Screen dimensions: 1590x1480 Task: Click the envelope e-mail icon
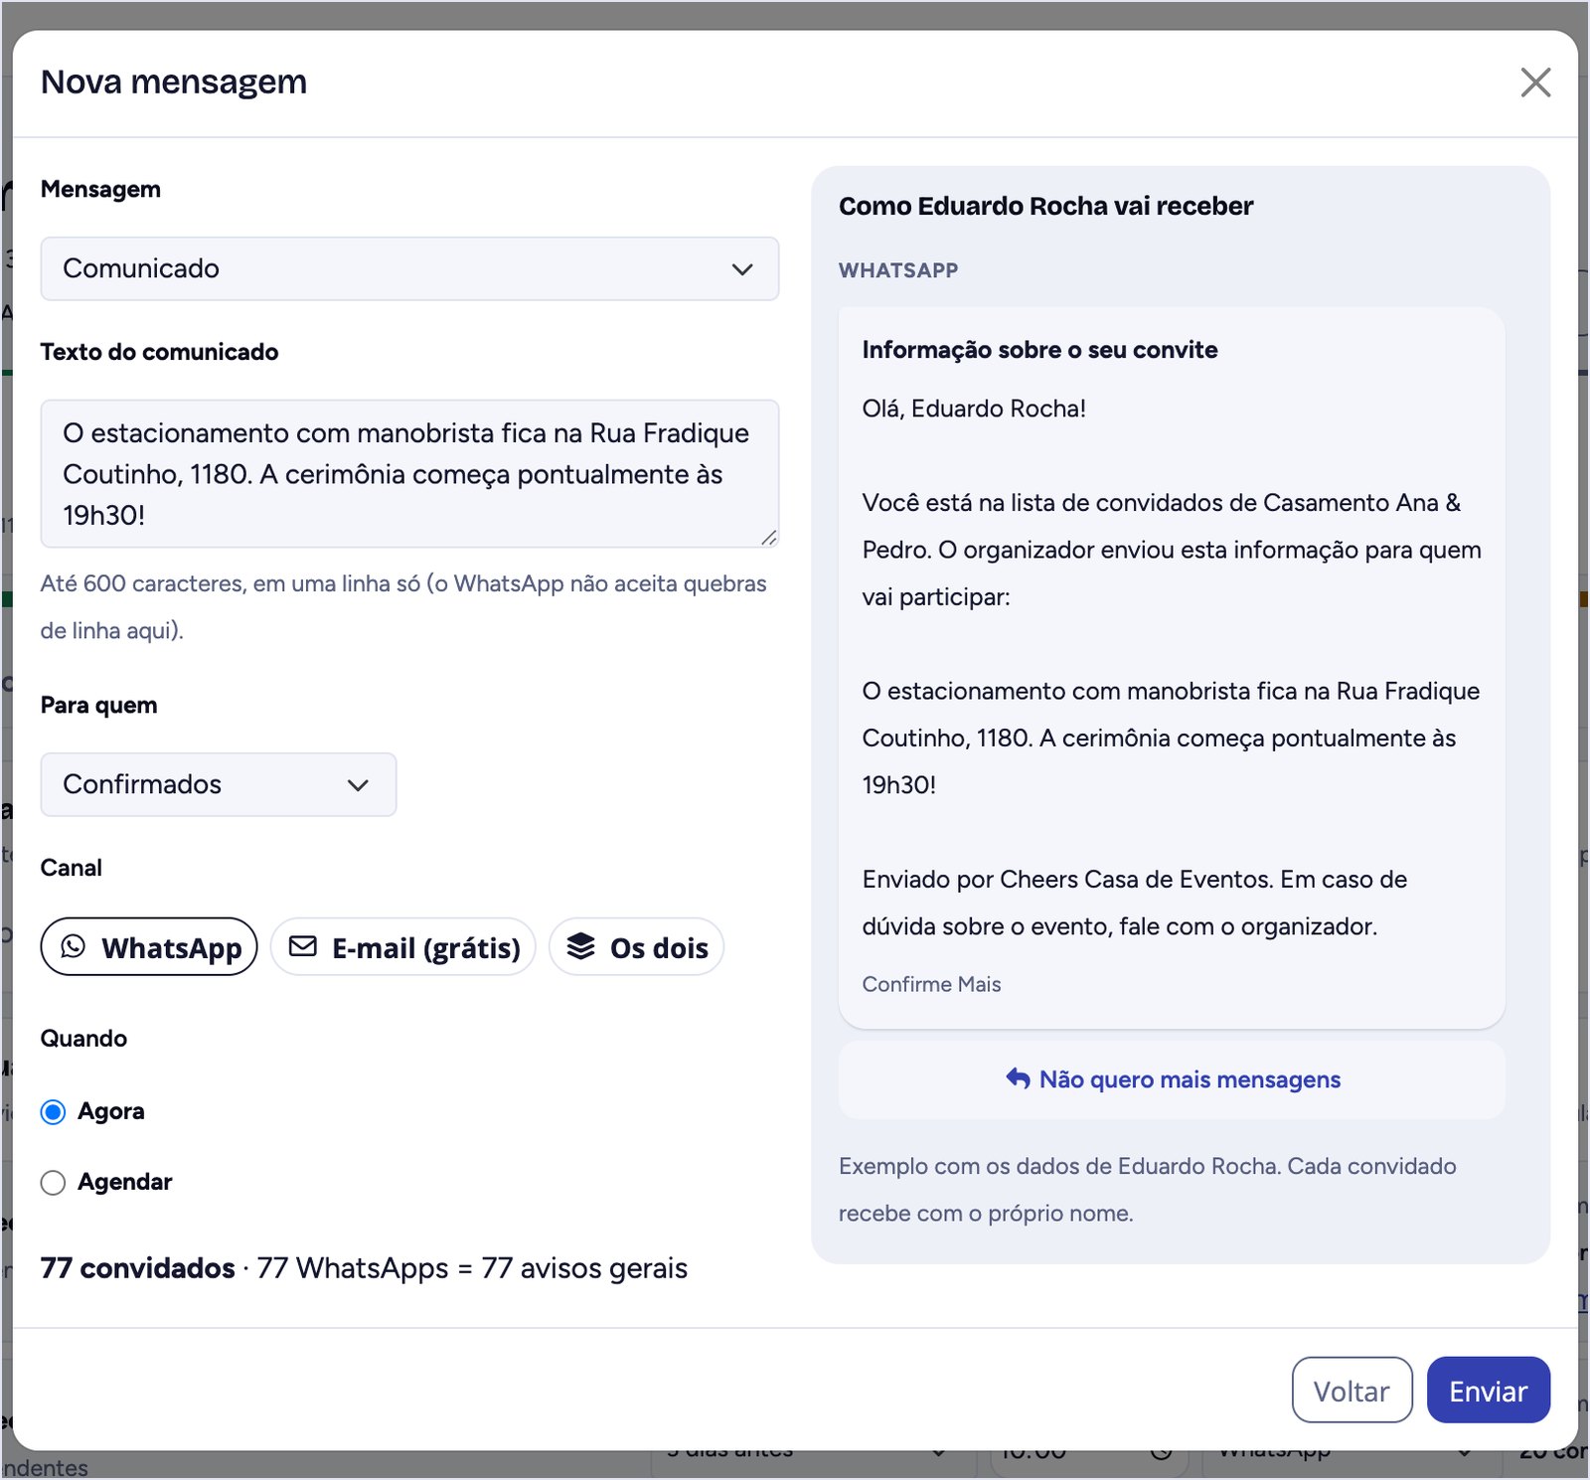point(303,946)
